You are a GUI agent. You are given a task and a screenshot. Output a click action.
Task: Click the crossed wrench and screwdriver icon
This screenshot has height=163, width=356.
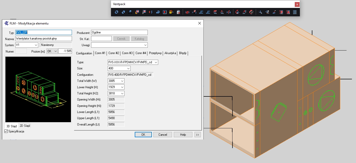coord(267,12)
